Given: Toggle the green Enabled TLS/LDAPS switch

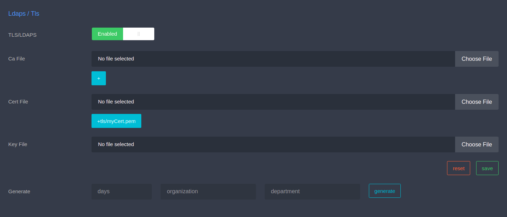Looking at the screenshot, I should coord(108,34).
